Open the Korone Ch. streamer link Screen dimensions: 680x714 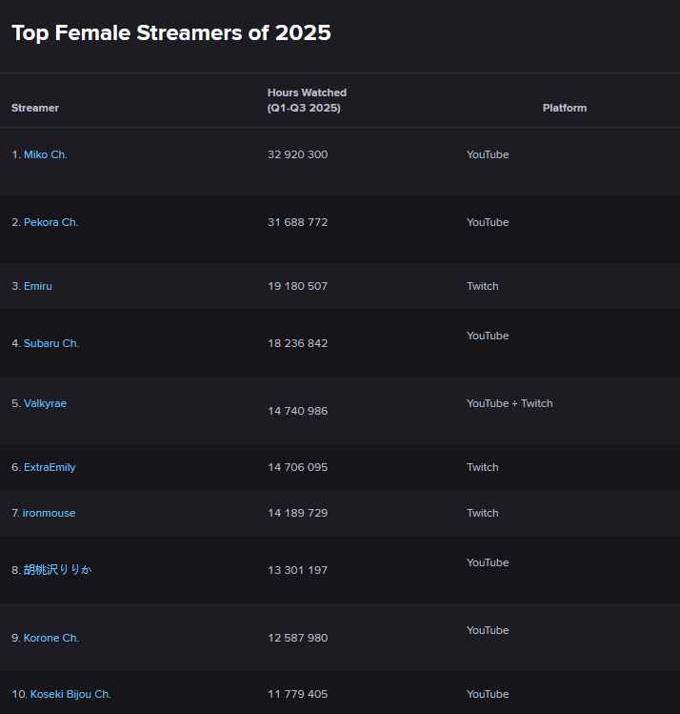pyautogui.click(x=51, y=638)
